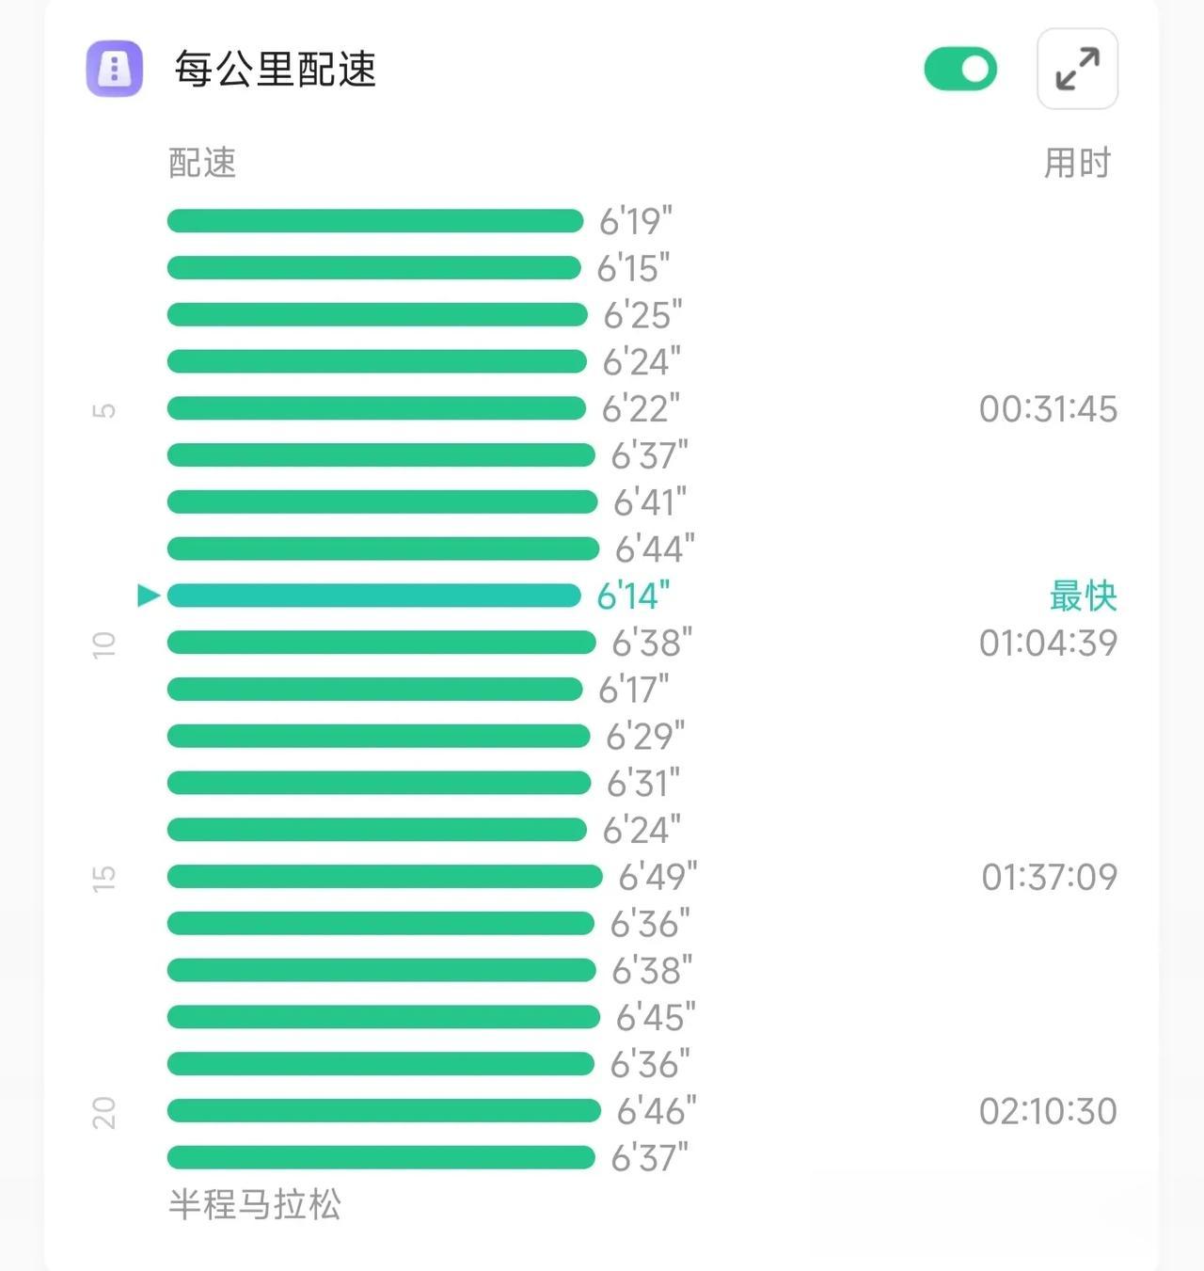This screenshot has width=1204, height=1271.
Task: Turn off the green per-kilometer pace switch
Action: pyautogui.click(x=960, y=69)
